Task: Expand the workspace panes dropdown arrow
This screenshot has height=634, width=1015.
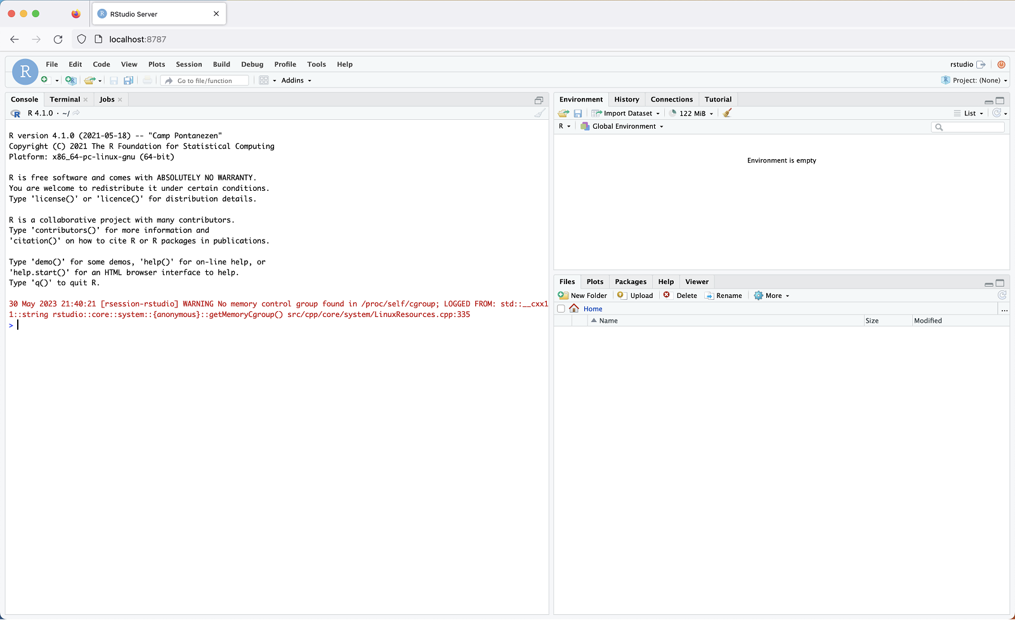Action: [x=275, y=81]
